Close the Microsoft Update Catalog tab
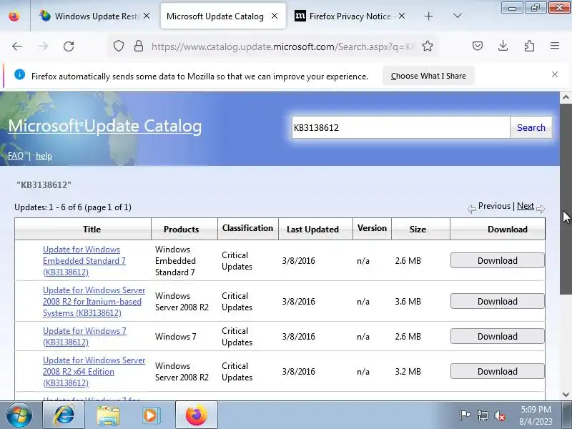The width and height of the screenshot is (572, 429). point(275,16)
